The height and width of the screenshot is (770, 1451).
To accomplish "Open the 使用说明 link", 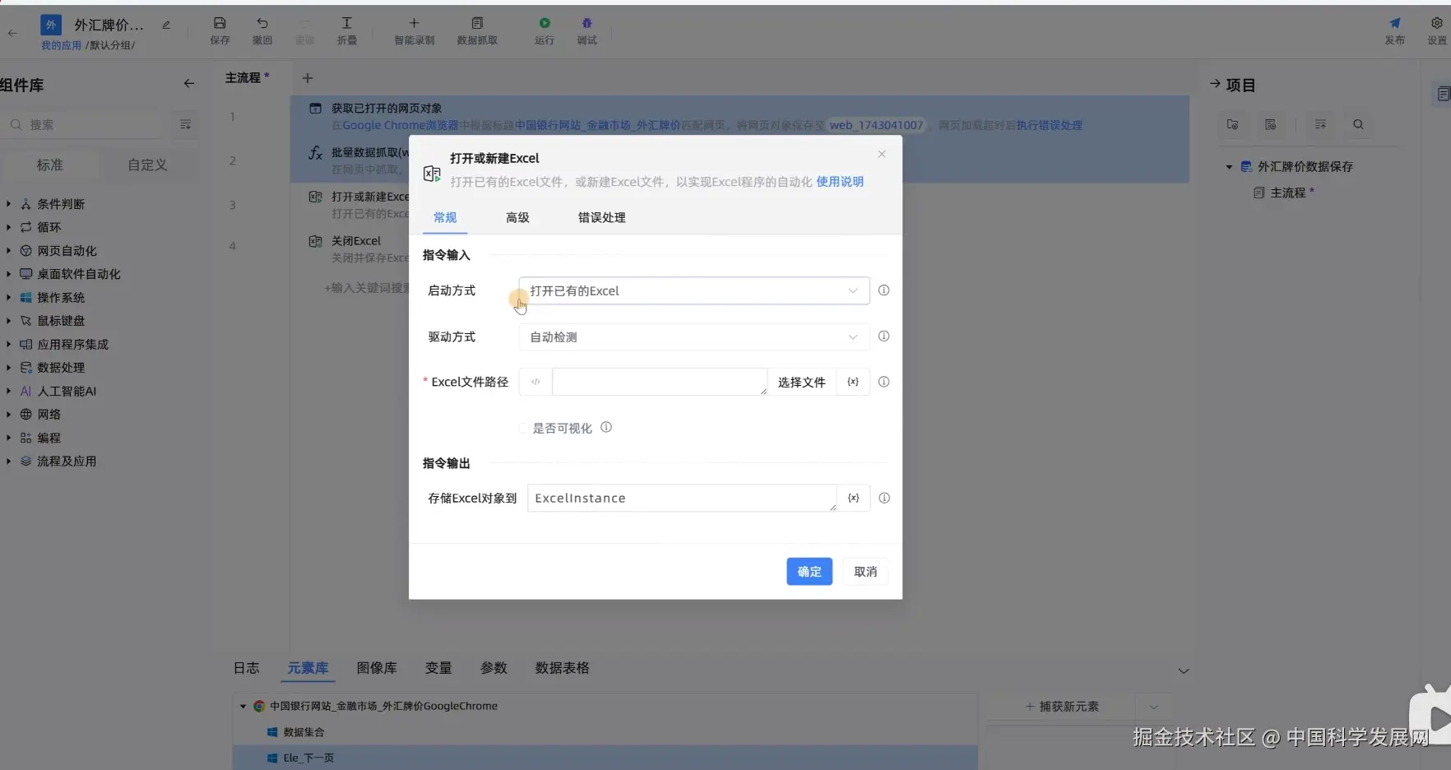I will 840,182.
